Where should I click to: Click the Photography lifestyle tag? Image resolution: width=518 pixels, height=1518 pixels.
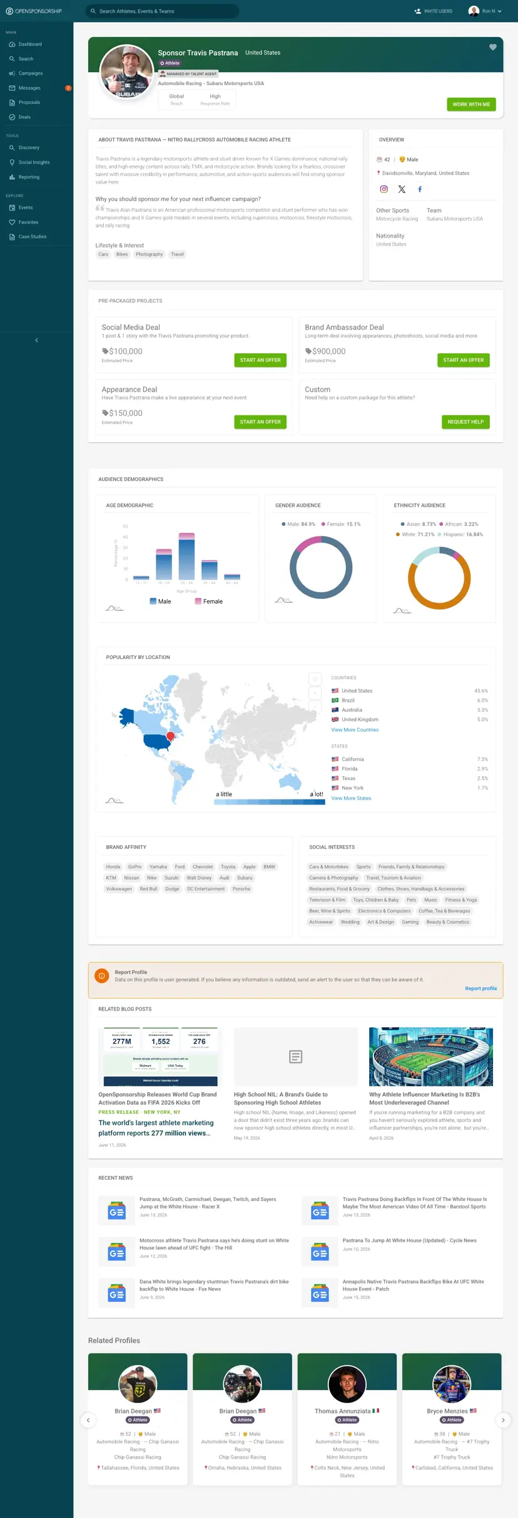(x=149, y=254)
